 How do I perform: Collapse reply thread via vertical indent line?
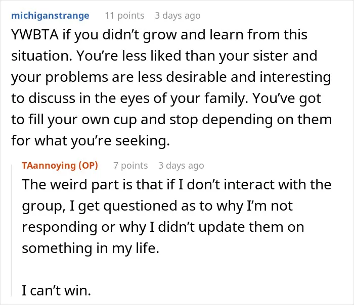[12, 230]
